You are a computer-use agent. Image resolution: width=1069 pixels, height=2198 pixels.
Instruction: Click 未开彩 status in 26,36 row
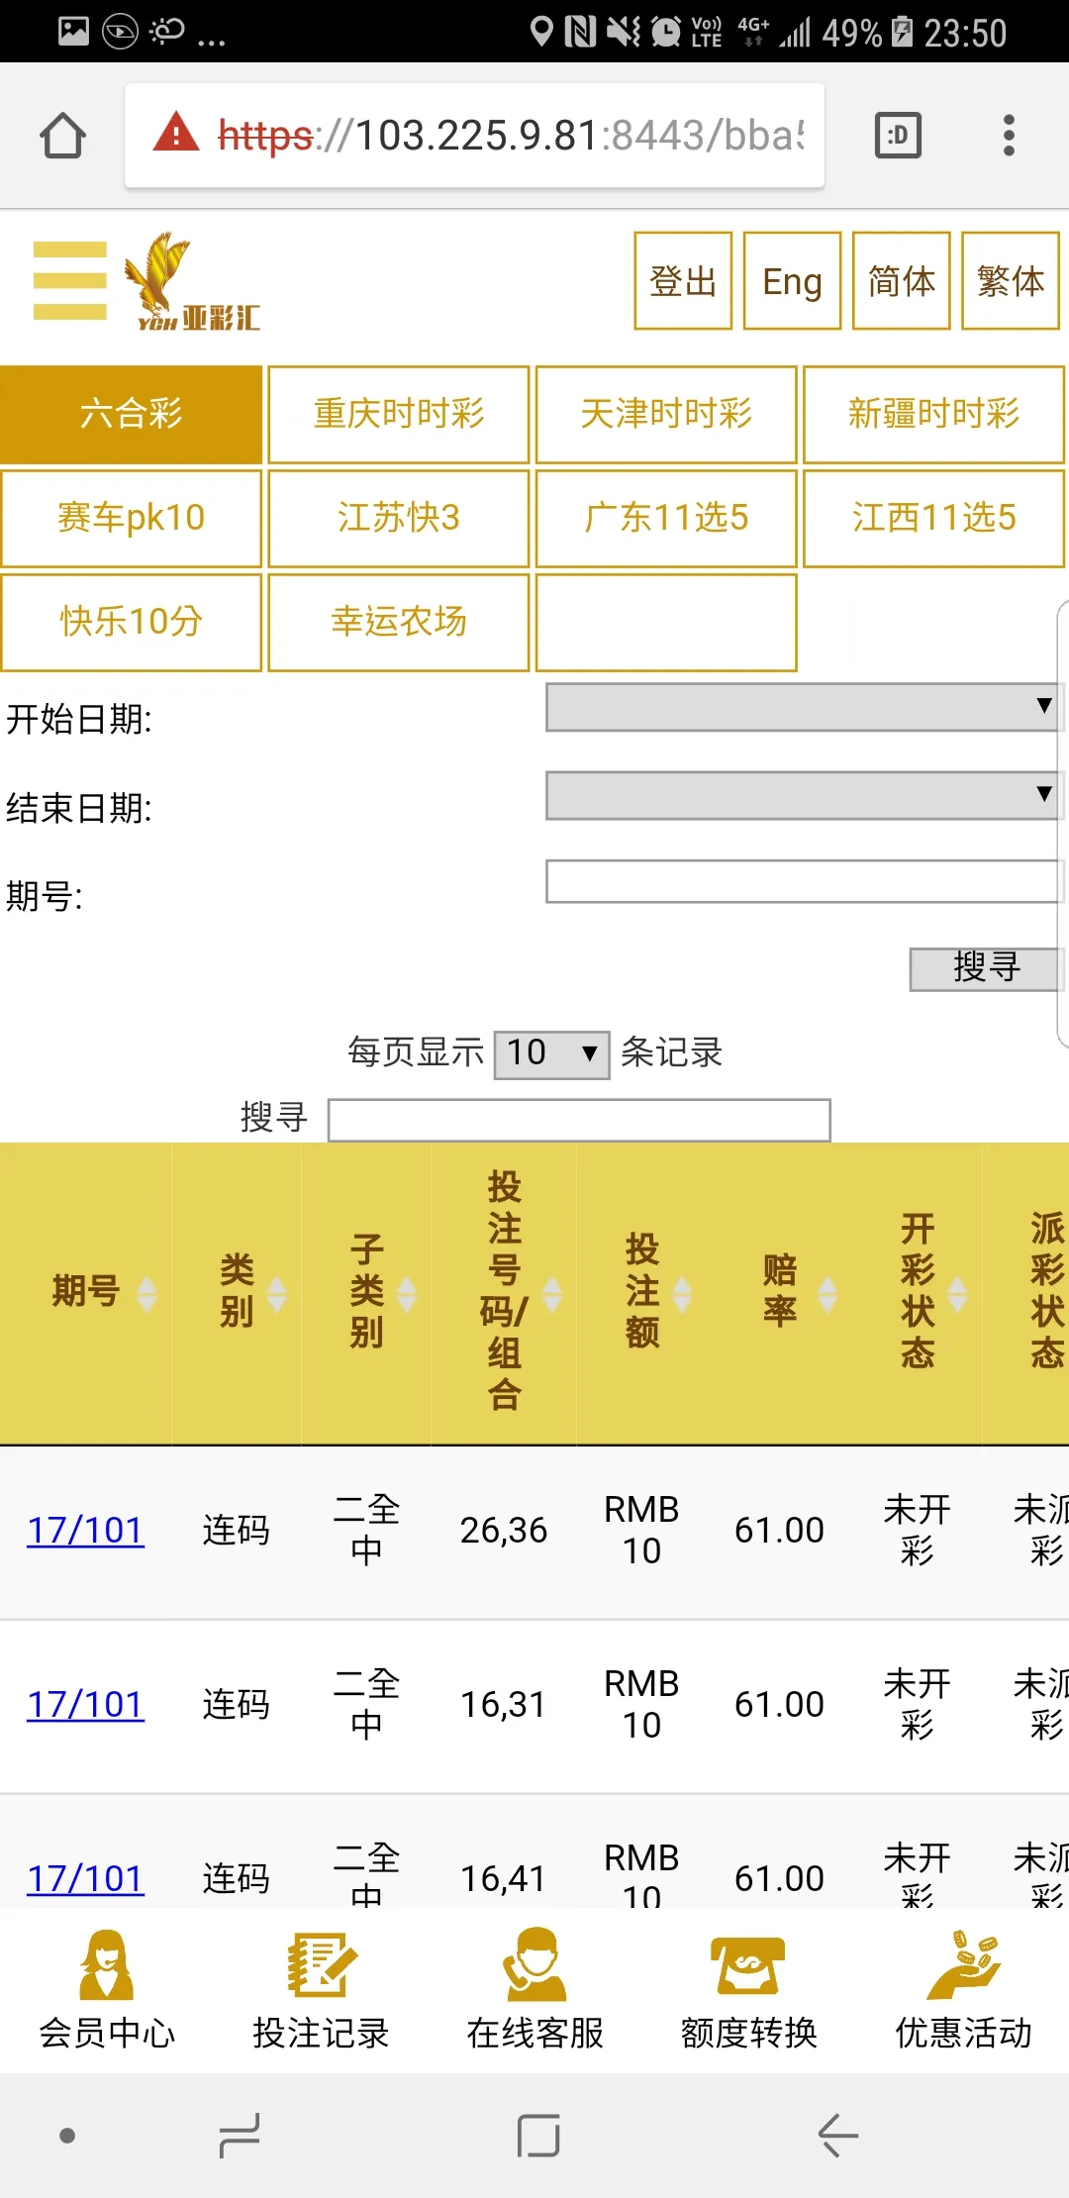pos(917,1531)
